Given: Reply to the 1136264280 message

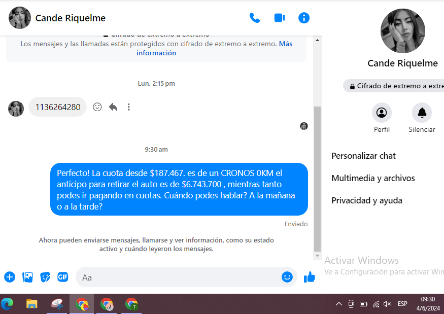Looking at the screenshot, I should pos(113,107).
